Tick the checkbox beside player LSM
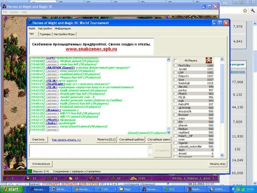 click(x=176, y=72)
